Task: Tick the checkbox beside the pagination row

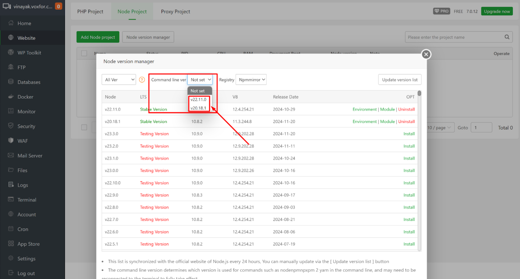Action: click(84, 127)
